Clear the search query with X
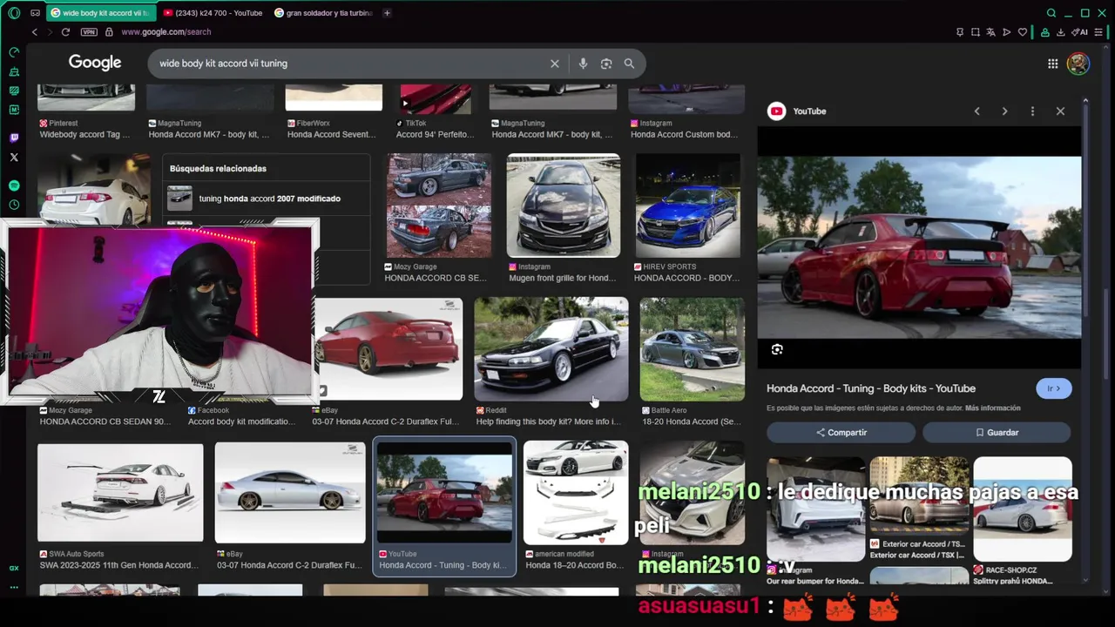This screenshot has height=627, width=1115. tap(554, 64)
